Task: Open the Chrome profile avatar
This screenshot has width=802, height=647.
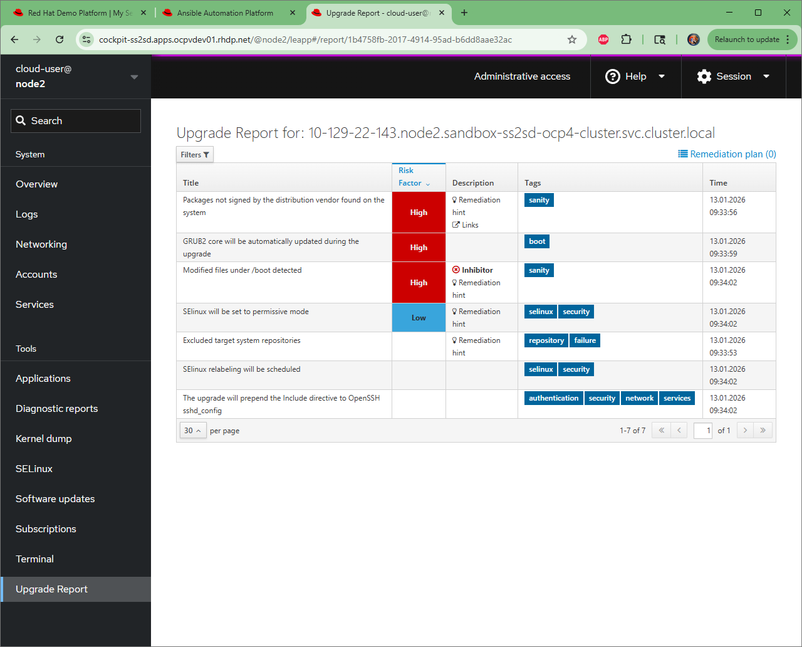Action: 694,39
